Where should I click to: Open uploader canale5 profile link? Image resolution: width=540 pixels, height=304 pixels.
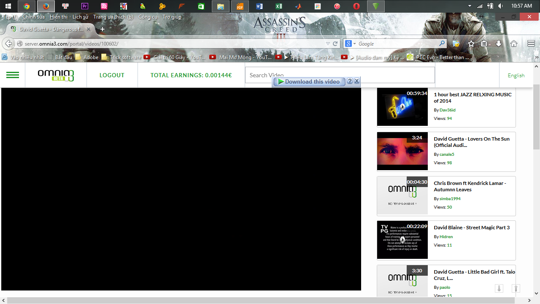(447, 154)
